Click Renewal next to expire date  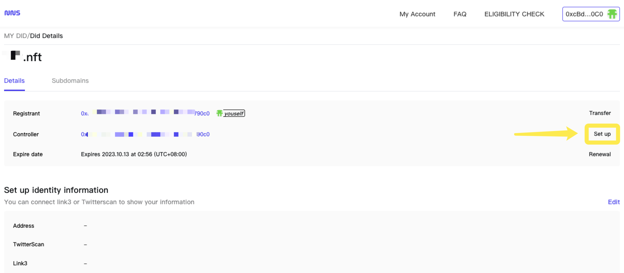click(600, 154)
